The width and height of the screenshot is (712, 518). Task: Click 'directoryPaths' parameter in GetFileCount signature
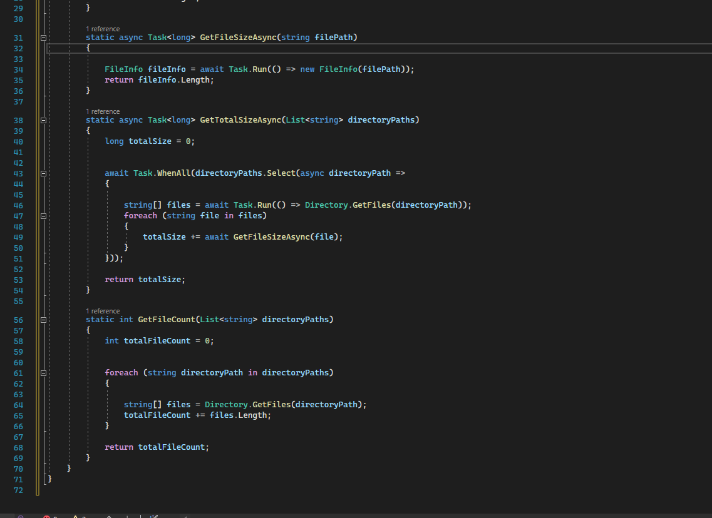pos(296,319)
